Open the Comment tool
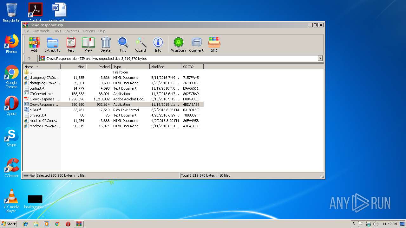 pyautogui.click(x=196, y=45)
